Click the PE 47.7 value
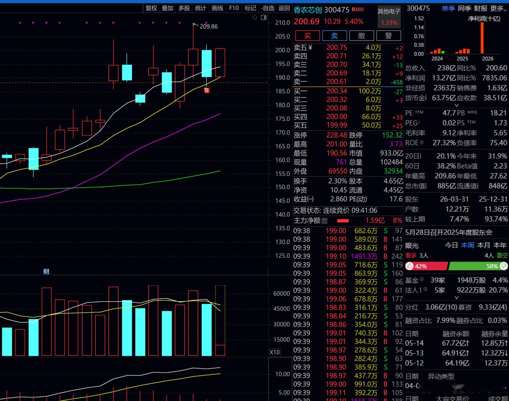 point(449,113)
